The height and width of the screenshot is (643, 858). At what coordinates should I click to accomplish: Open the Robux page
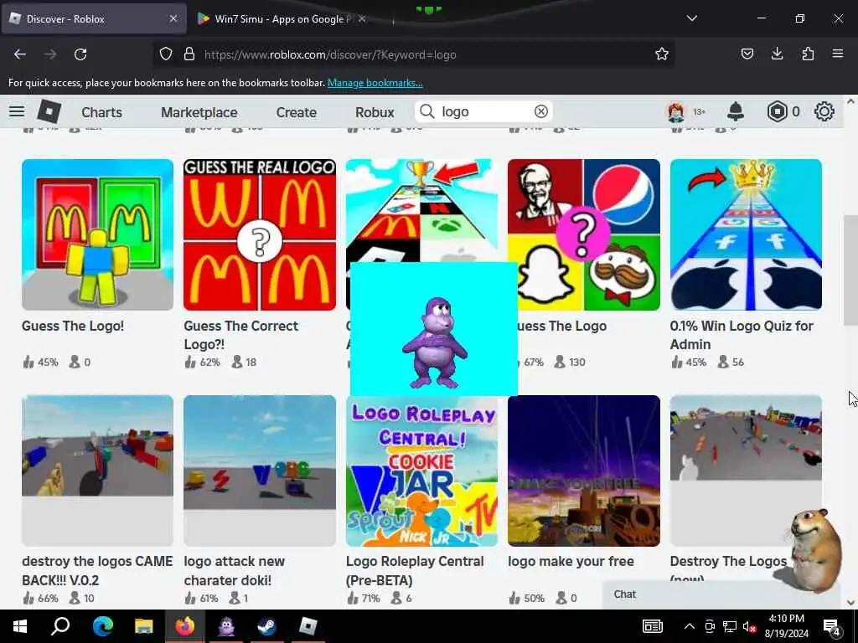tap(375, 112)
